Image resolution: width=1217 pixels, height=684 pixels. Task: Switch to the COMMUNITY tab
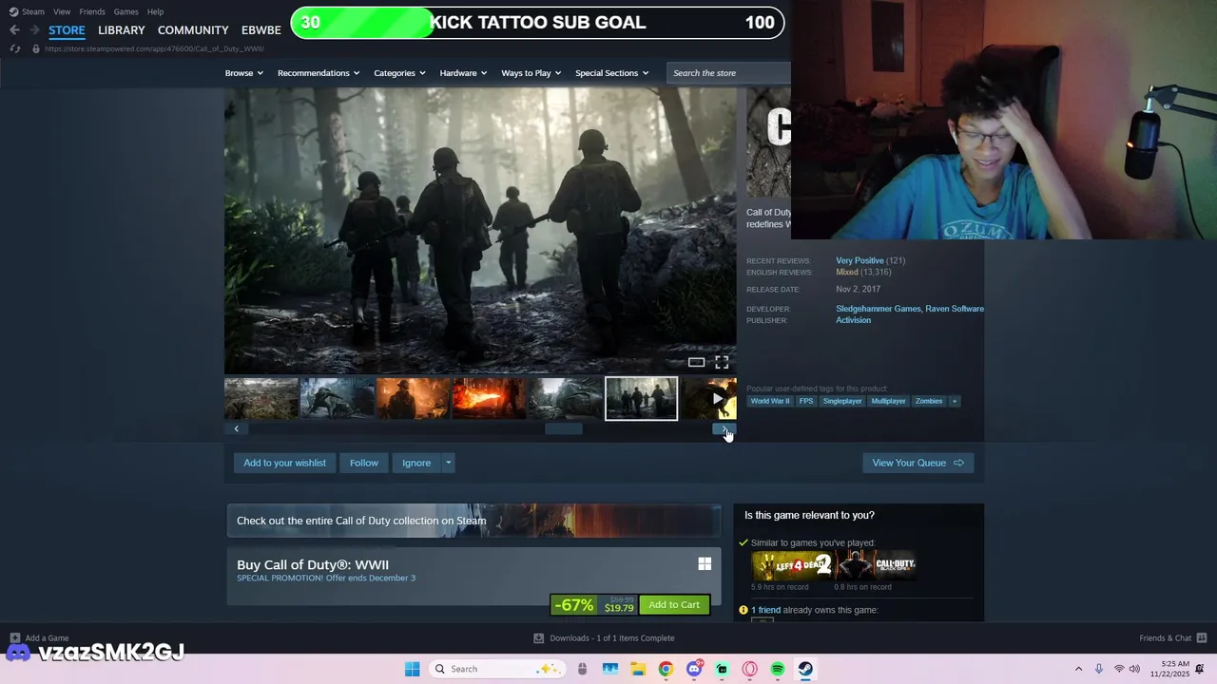pyautogui.click(x=193, y=30)
